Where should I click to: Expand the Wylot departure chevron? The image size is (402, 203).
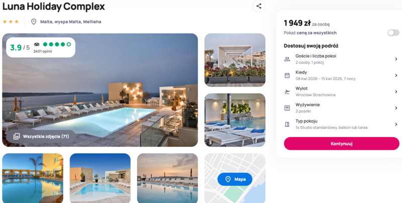(396, 92)
